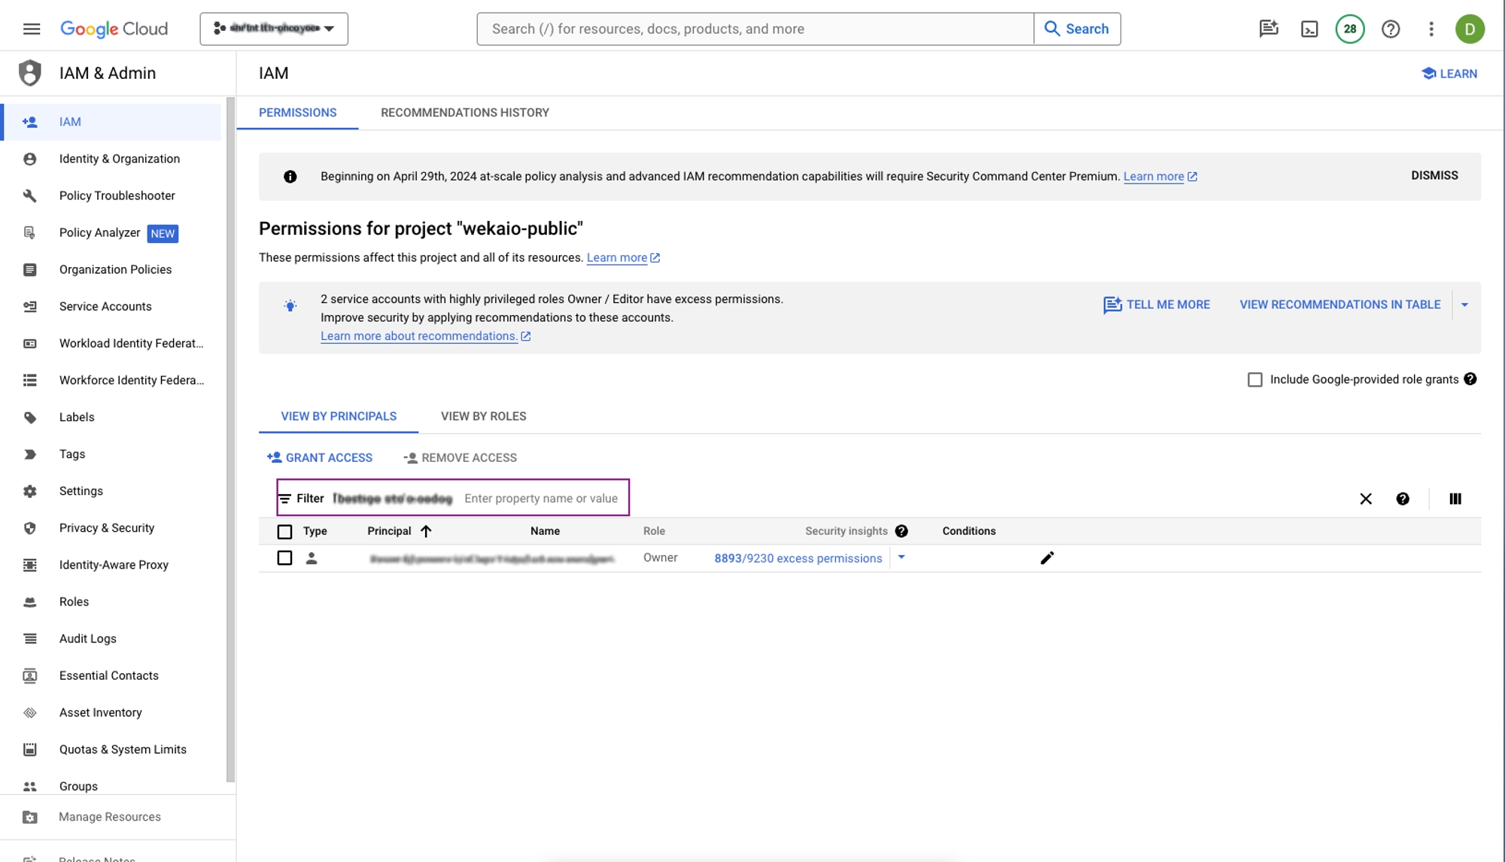
Task: Enable Include Google-provided role grants checkbox
Action: (1255, 380)
